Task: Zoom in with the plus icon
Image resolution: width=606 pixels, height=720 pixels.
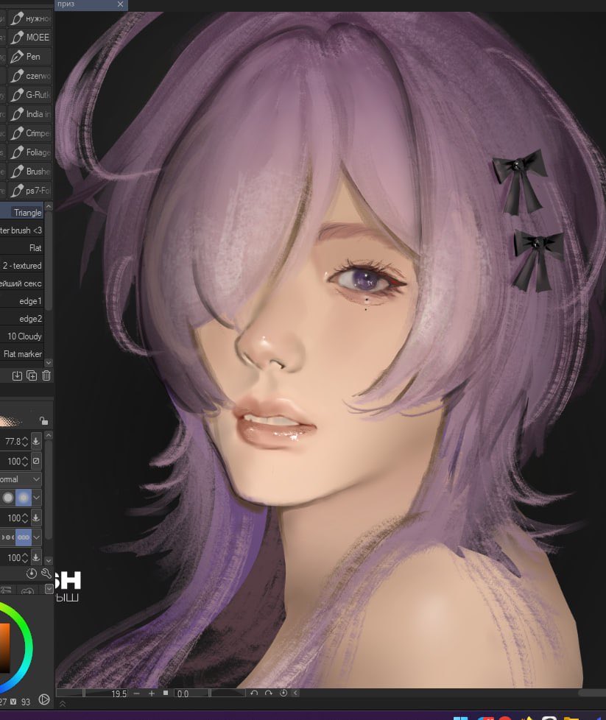Action: pyautogui.click(x=152, y=693)
